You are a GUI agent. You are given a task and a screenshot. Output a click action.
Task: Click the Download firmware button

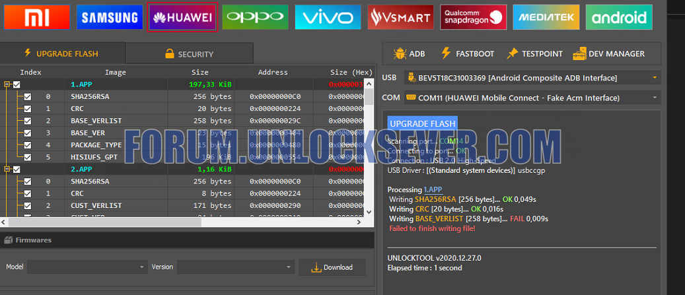(332, 267)
